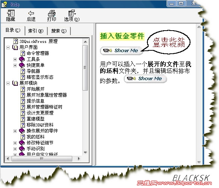Open the 开始展开 topic
219x188 pixels.
[x=35, y=89]
